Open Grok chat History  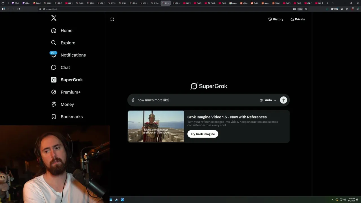(x=276, y=19)
